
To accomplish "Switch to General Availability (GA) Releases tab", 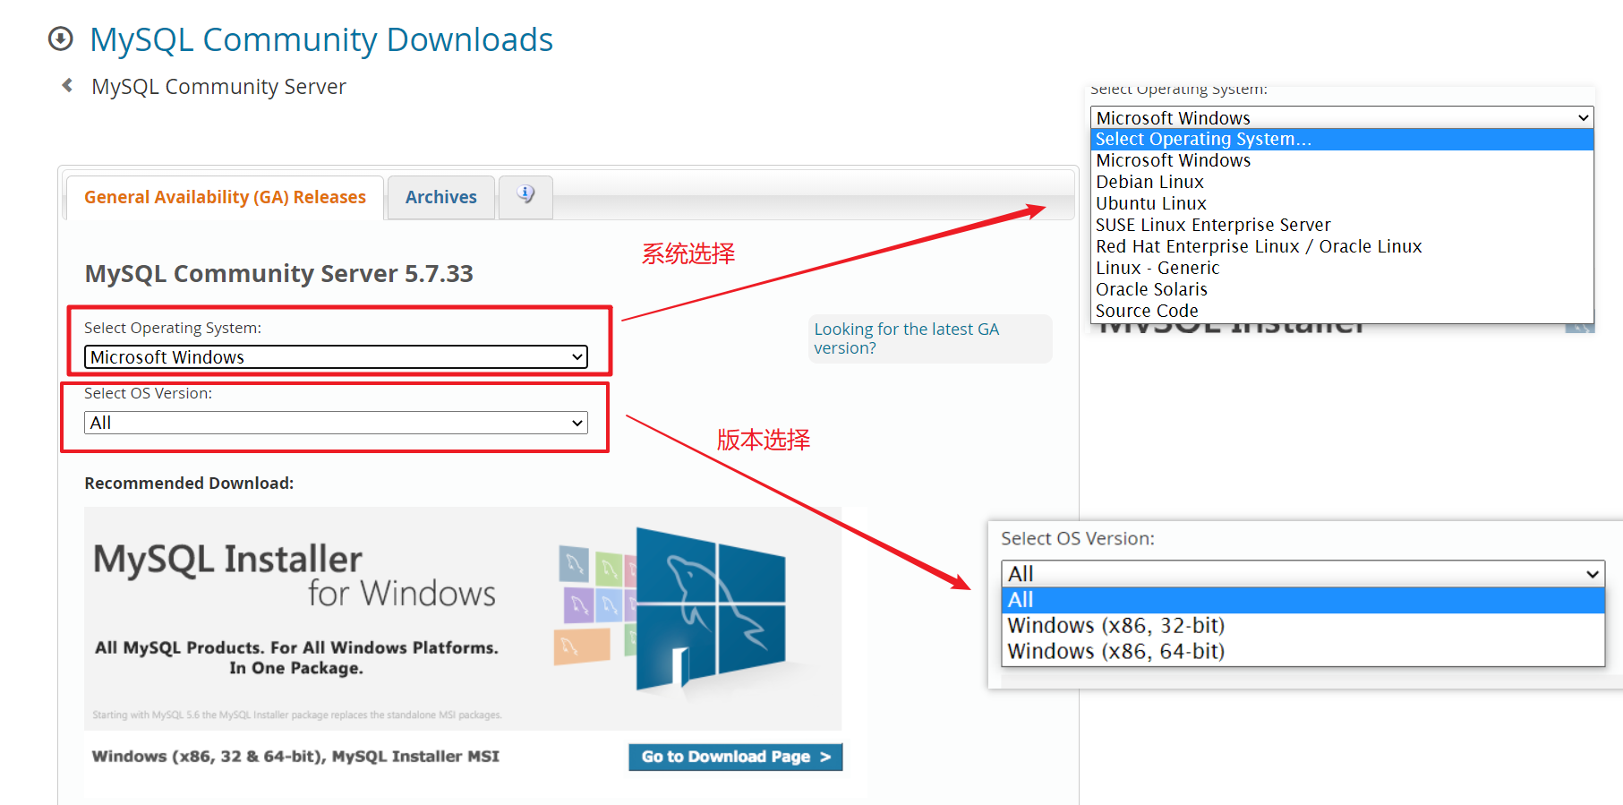I will 225,197.
